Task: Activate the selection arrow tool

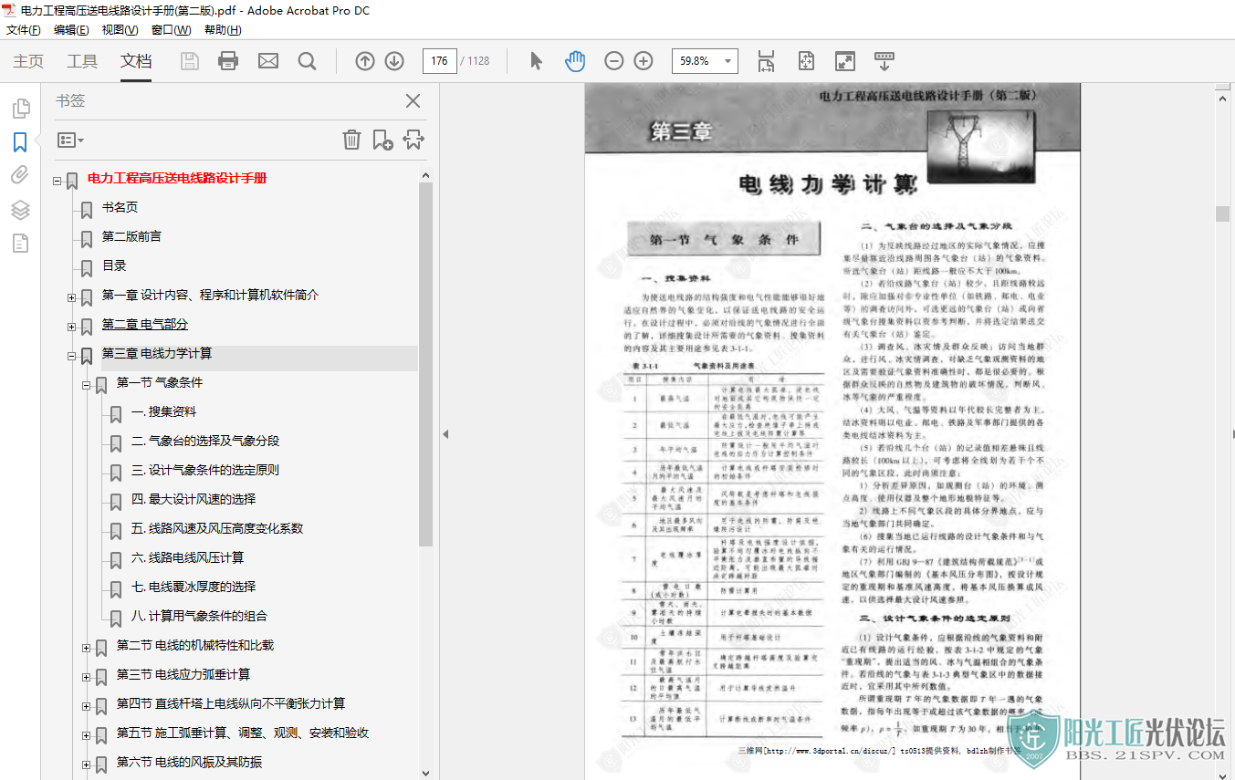Action: tap(536, 61)
